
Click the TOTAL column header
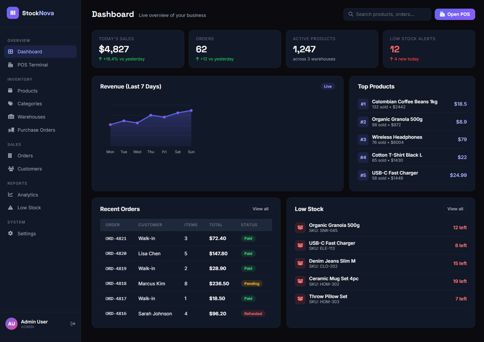(216, 225)
